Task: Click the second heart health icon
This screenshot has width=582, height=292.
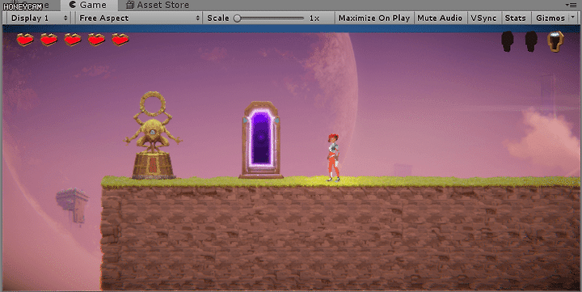Action: [49, 40]
